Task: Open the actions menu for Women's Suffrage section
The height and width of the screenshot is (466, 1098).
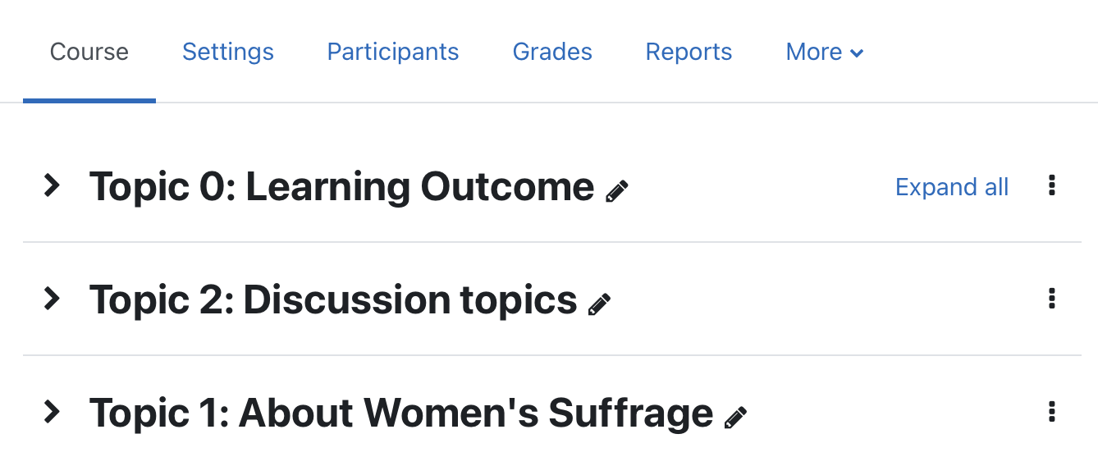Action: point(1052,411)
